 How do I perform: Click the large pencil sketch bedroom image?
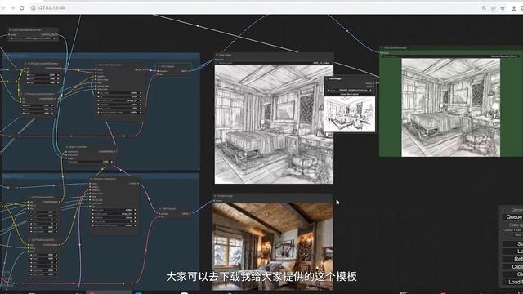pyautogui.click(x=274, y=124)
